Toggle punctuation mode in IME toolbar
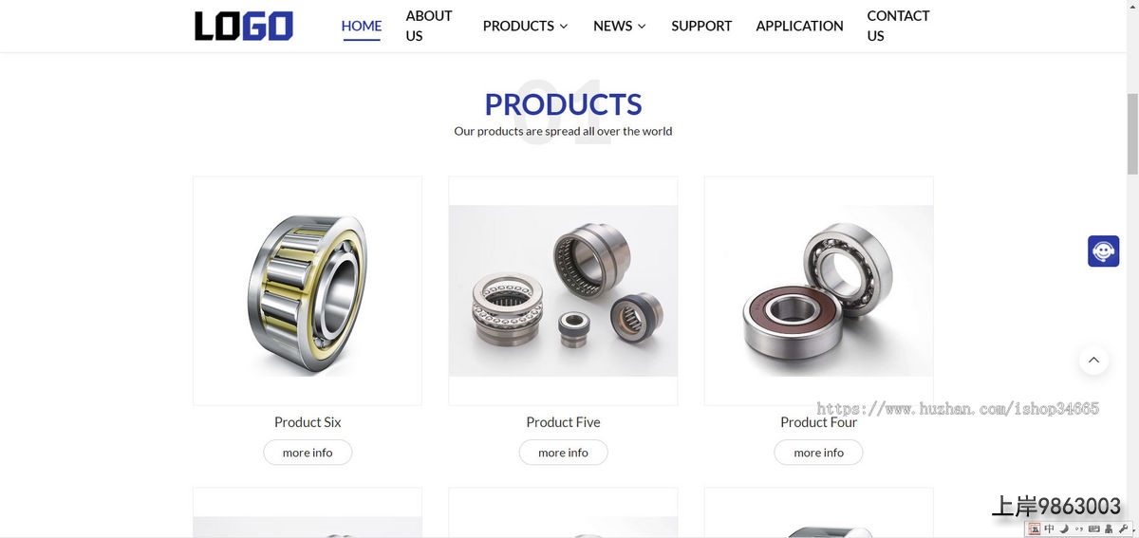The height and width of the screenshot is (538, 1139). click(x=1079, y=529)
